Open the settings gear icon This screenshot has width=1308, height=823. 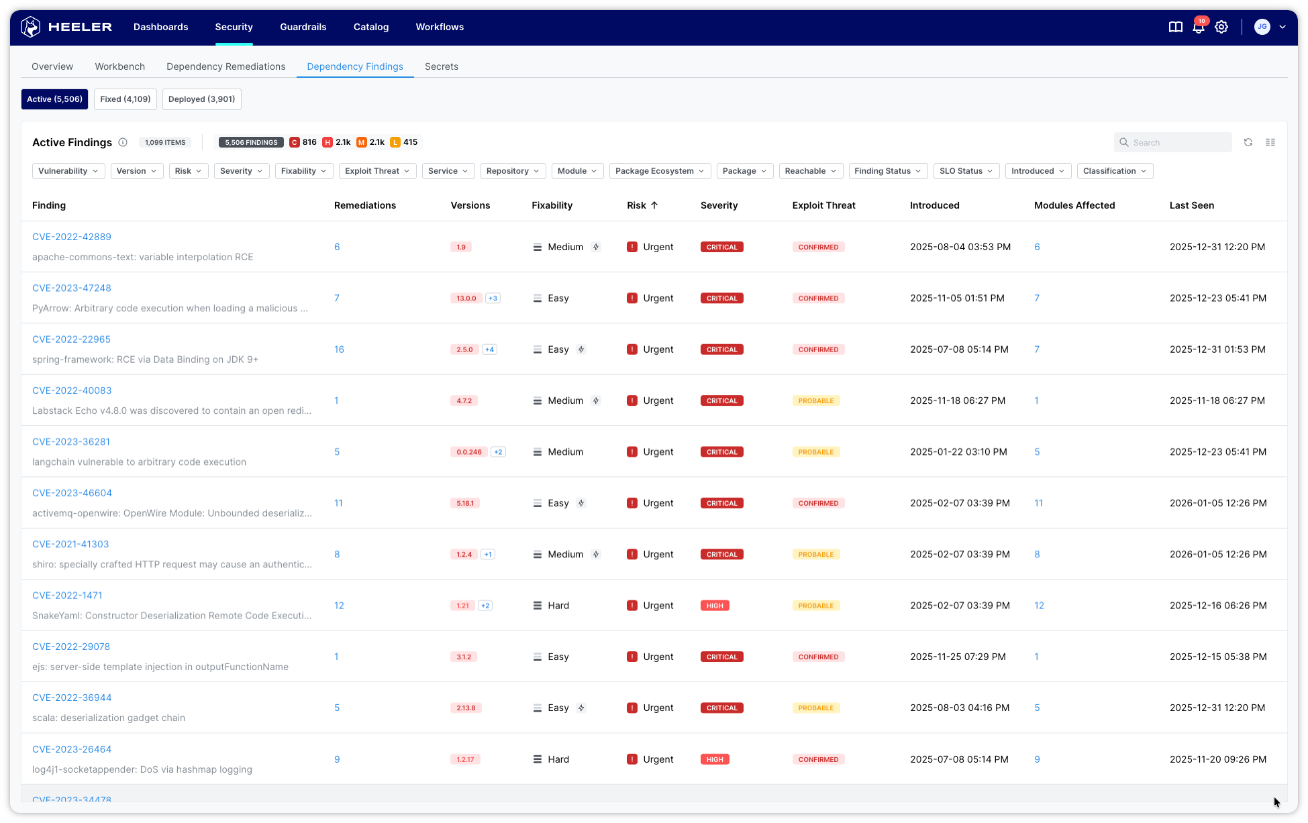point(1221,27)
